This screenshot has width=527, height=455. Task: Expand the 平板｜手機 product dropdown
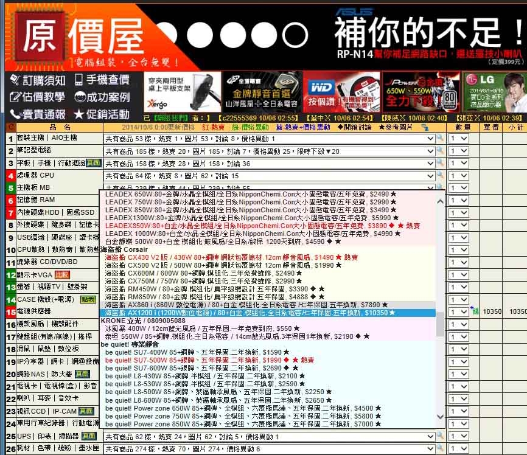point(269,164)
